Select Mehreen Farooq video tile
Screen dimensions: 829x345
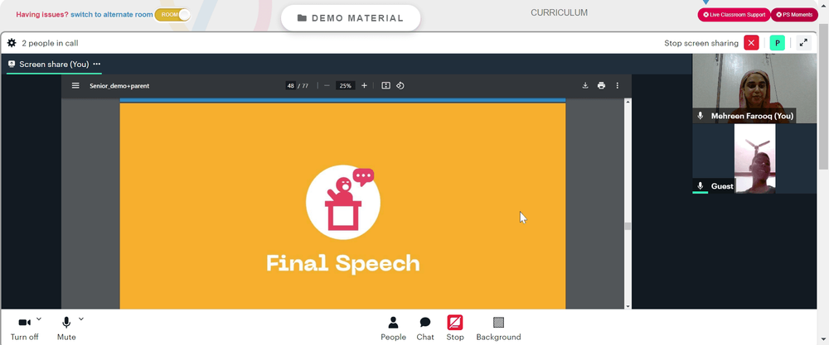click(754, 88)
